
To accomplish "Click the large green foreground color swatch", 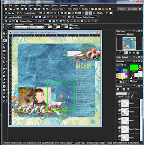I will [x=134, y=67].
